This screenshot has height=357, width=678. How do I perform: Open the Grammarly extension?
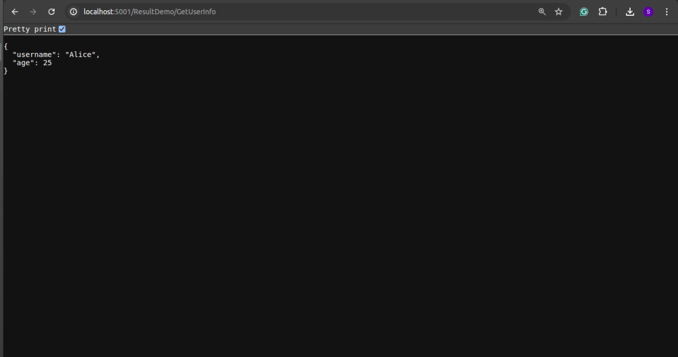pos(584,11)
